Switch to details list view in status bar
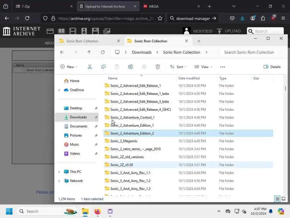 (x=278, y=199)
